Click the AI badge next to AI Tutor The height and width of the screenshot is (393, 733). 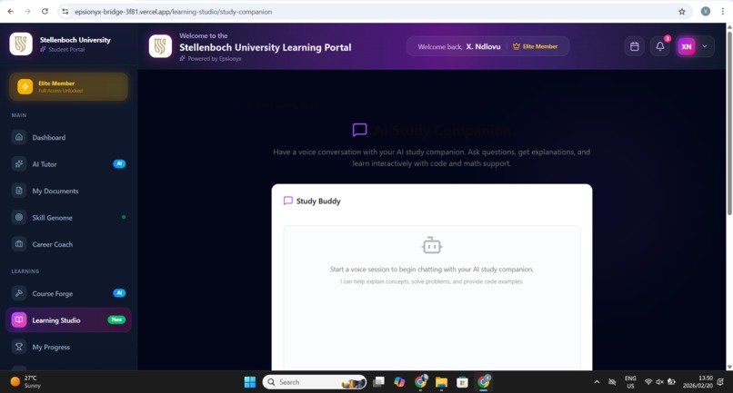click(119, 163)
